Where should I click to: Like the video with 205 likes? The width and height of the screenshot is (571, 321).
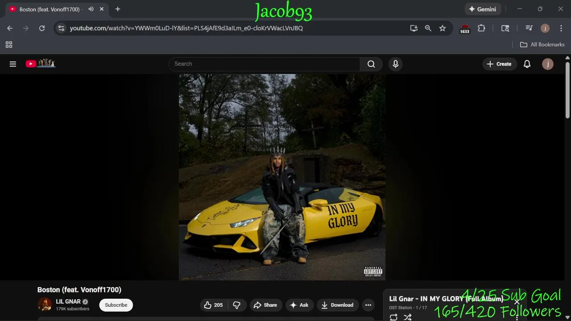[213, 305]
